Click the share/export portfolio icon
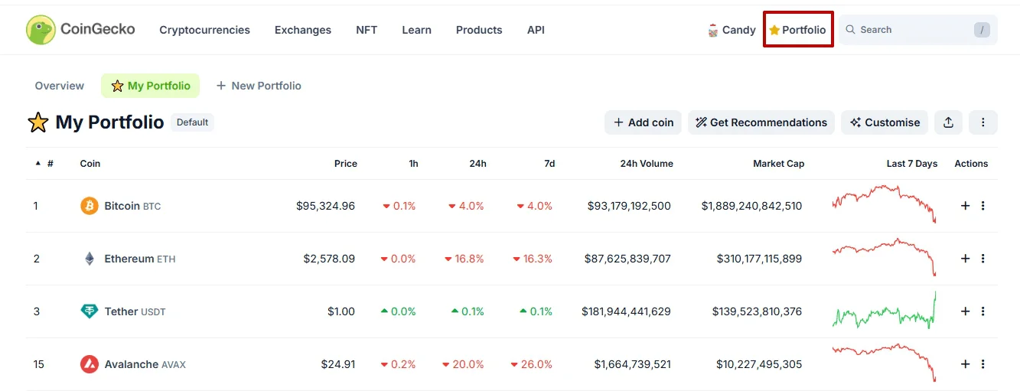This screenshot has width=1020, height=391. (x=948, y=122)
